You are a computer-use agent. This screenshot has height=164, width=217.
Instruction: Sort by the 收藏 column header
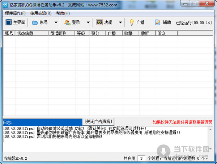131,33
